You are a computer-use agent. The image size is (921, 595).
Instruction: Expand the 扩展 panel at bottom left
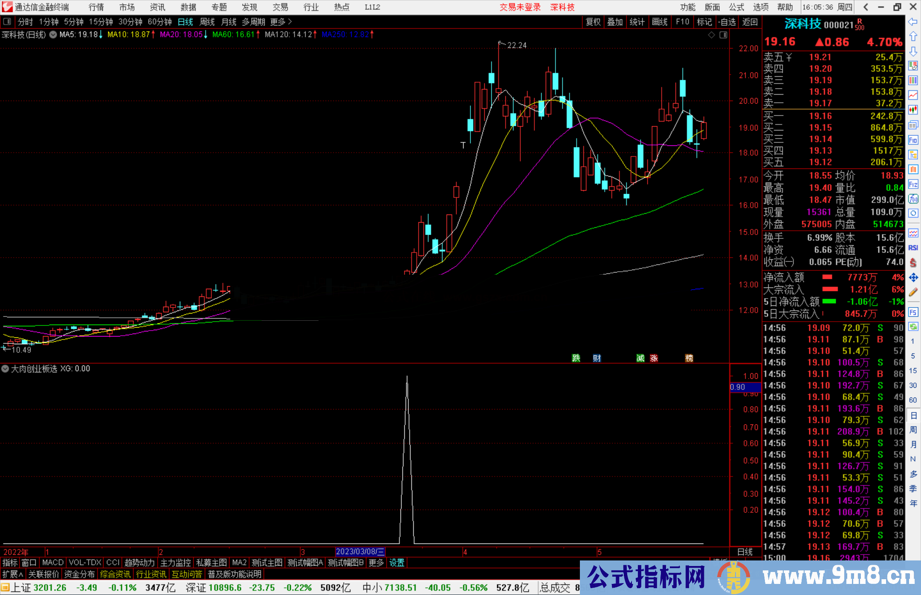13,574
